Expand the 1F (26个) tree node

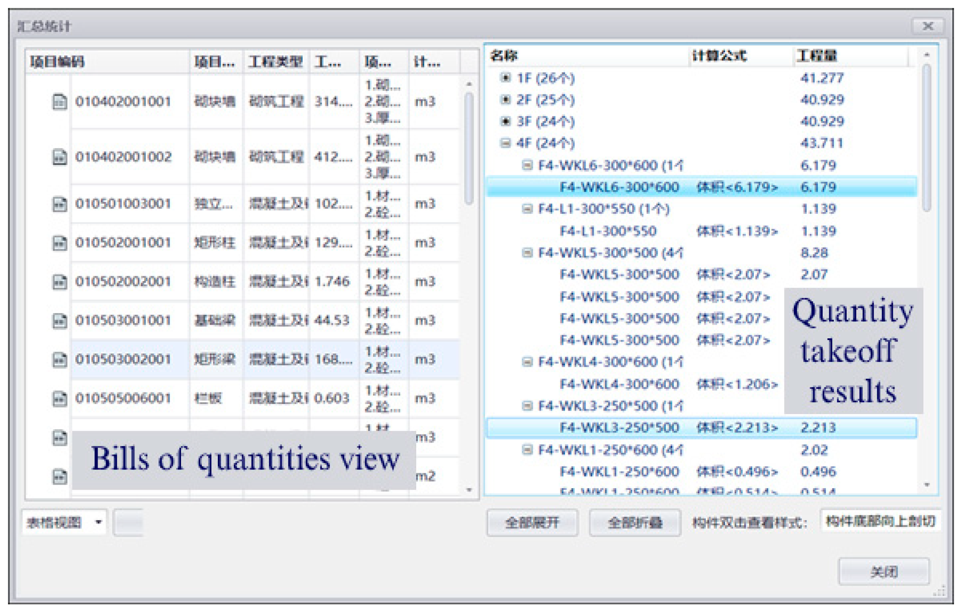click(x=506, y=78)
